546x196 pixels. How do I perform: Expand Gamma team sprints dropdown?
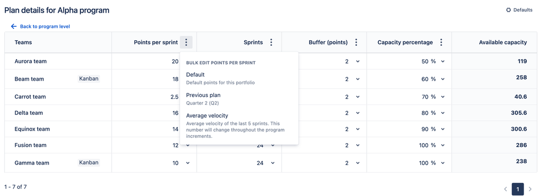coord(273,163)
